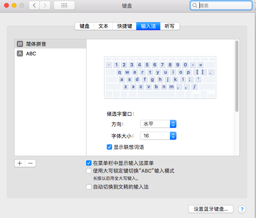256x218 pixels.
Task: Enable 自动切换到文稿的输入法 checkbox
Action: tap(89, 187)
